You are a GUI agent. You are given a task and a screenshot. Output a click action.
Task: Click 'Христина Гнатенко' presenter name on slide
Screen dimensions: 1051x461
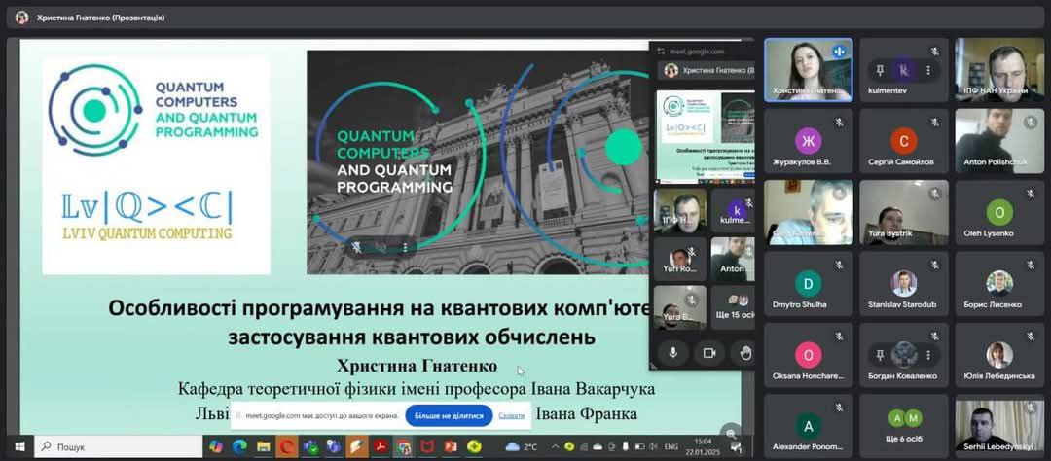coord(417,367)
